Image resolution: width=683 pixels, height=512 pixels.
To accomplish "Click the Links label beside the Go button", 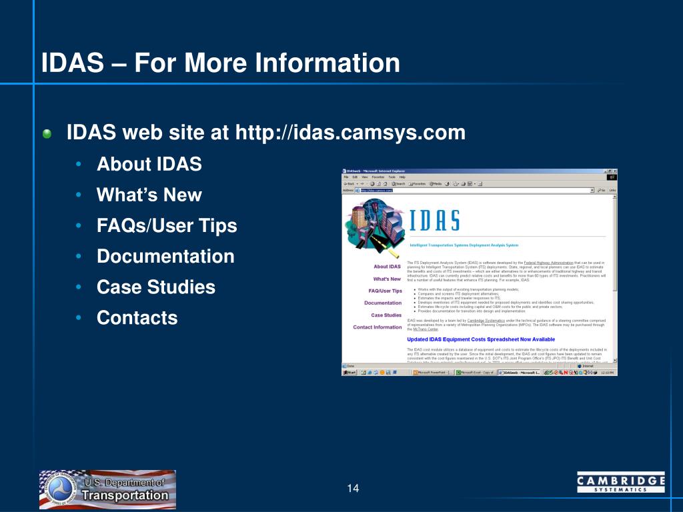I will 612,190.
